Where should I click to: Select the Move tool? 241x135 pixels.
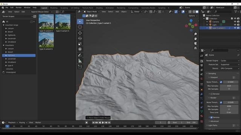[80, 33]
